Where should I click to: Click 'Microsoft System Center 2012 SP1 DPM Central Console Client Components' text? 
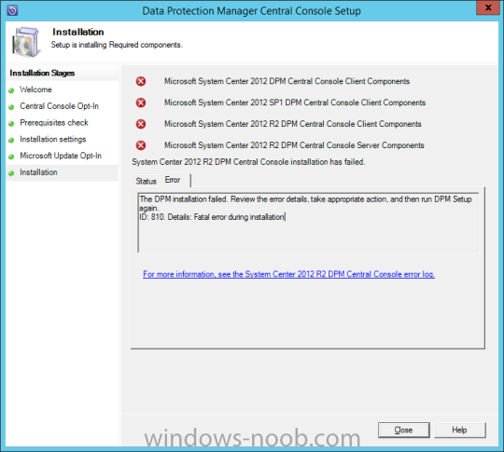pos(295,103)
